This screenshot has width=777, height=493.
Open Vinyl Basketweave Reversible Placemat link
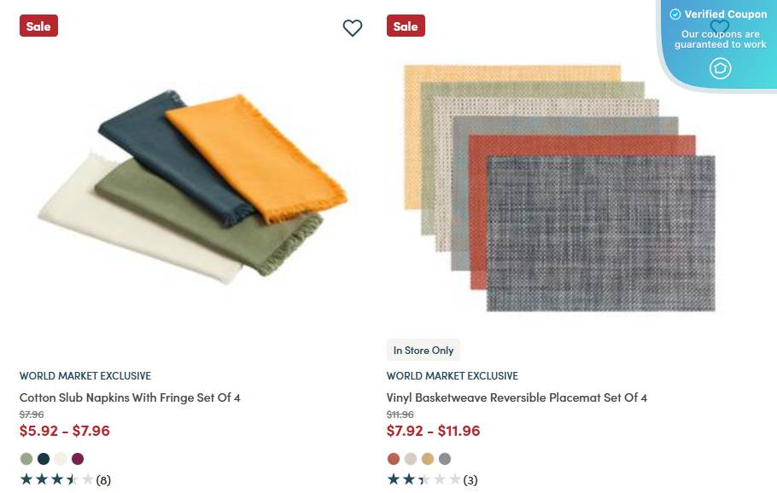pos(517,397)
